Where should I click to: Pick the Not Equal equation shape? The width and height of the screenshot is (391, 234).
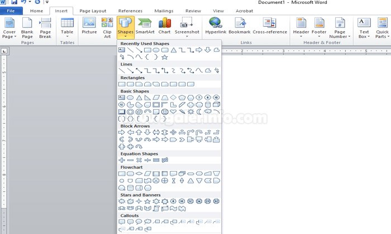pyautogui.click(x=165, y=160)
